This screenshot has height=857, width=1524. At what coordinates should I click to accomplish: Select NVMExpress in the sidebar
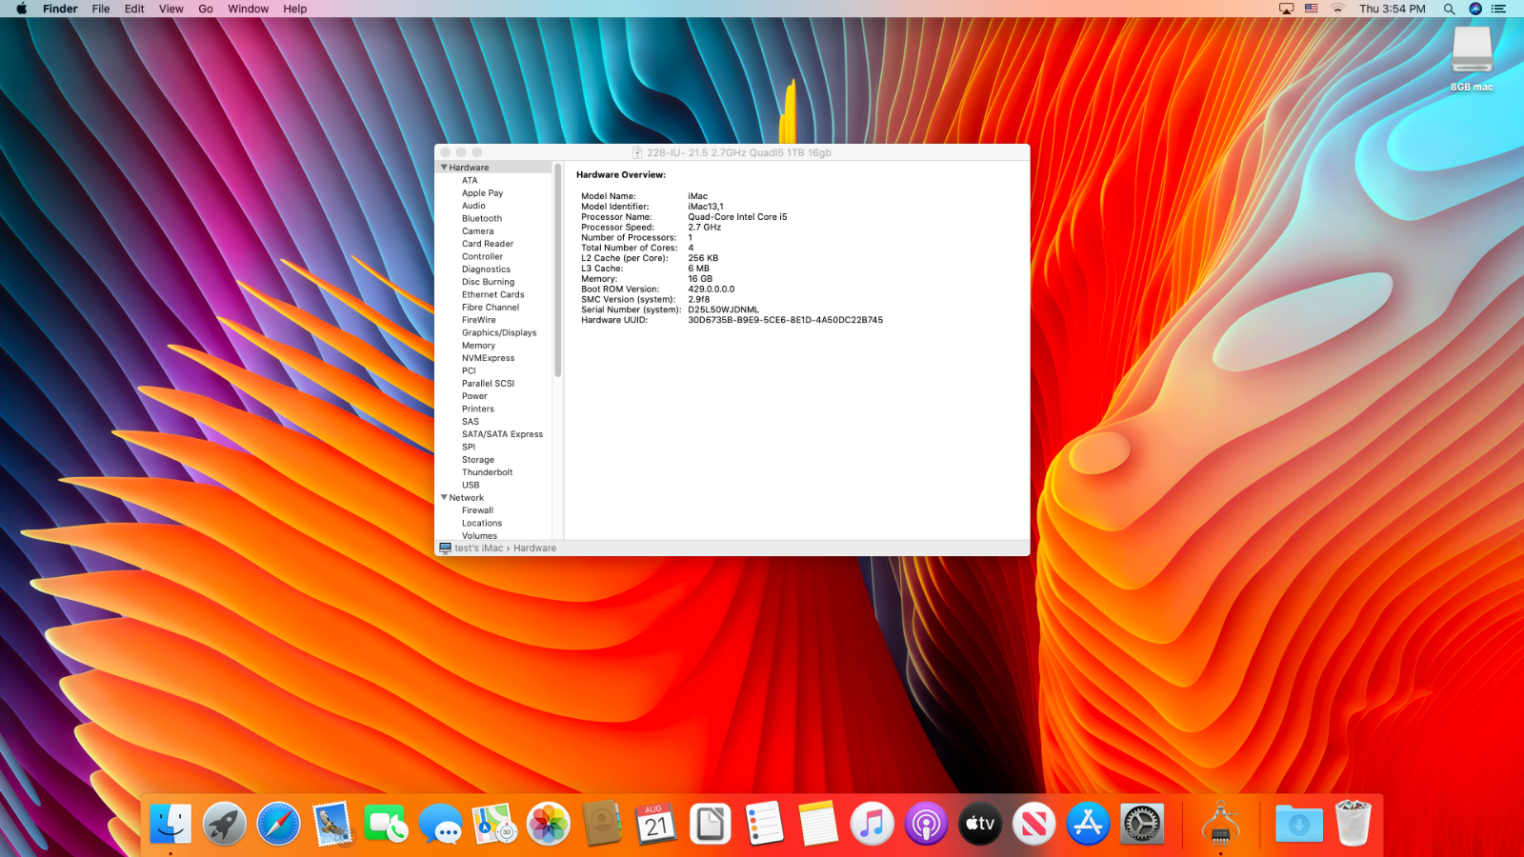coord(488,358)
